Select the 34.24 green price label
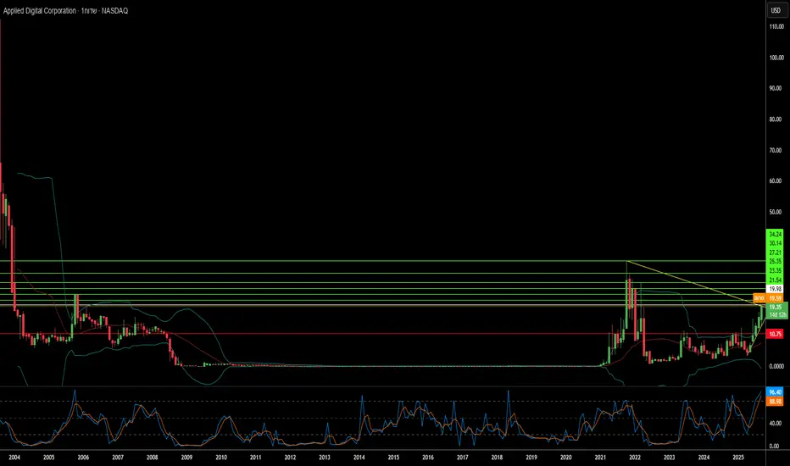The height and width of the screenshot is (466, 790). (776, 234)
